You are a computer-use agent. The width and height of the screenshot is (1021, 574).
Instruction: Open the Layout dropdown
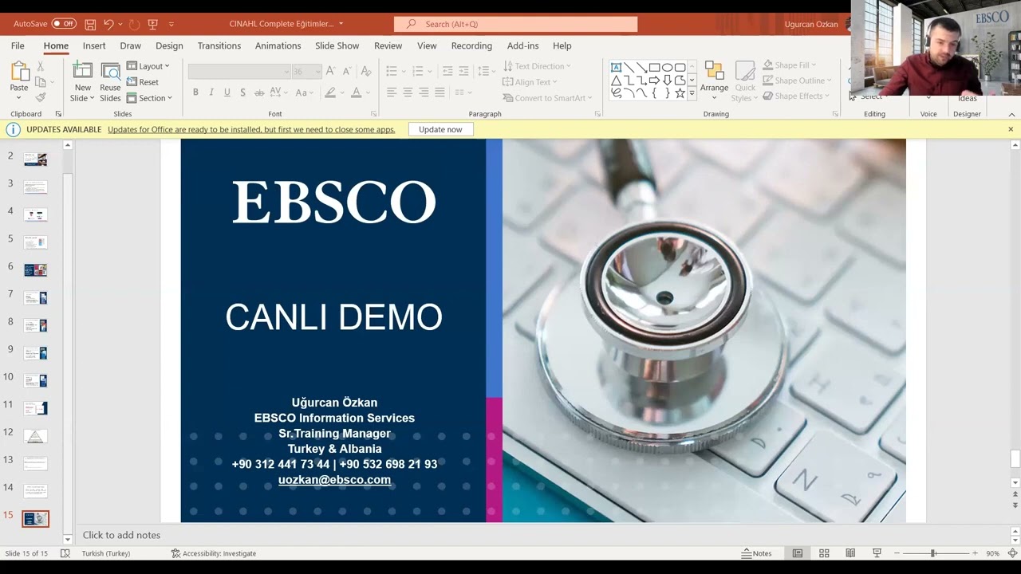(148, 66)
